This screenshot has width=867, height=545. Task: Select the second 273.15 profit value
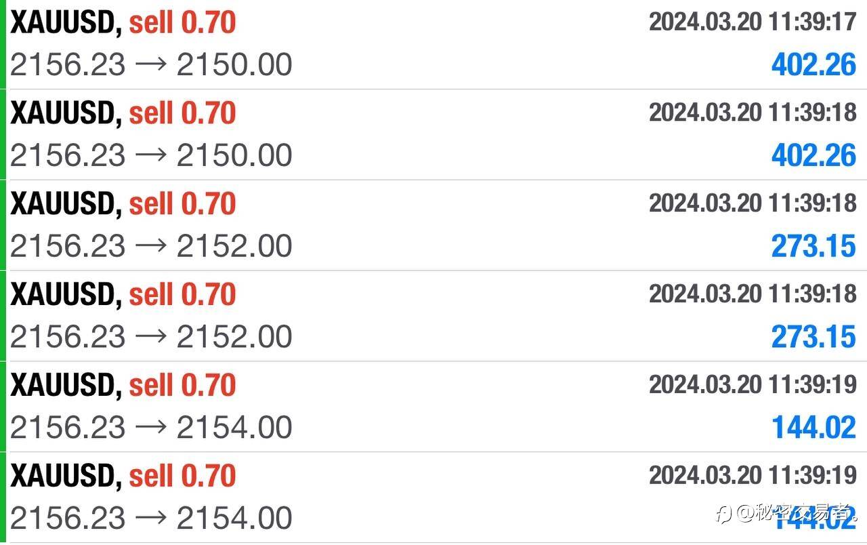(x=813, y=337)
